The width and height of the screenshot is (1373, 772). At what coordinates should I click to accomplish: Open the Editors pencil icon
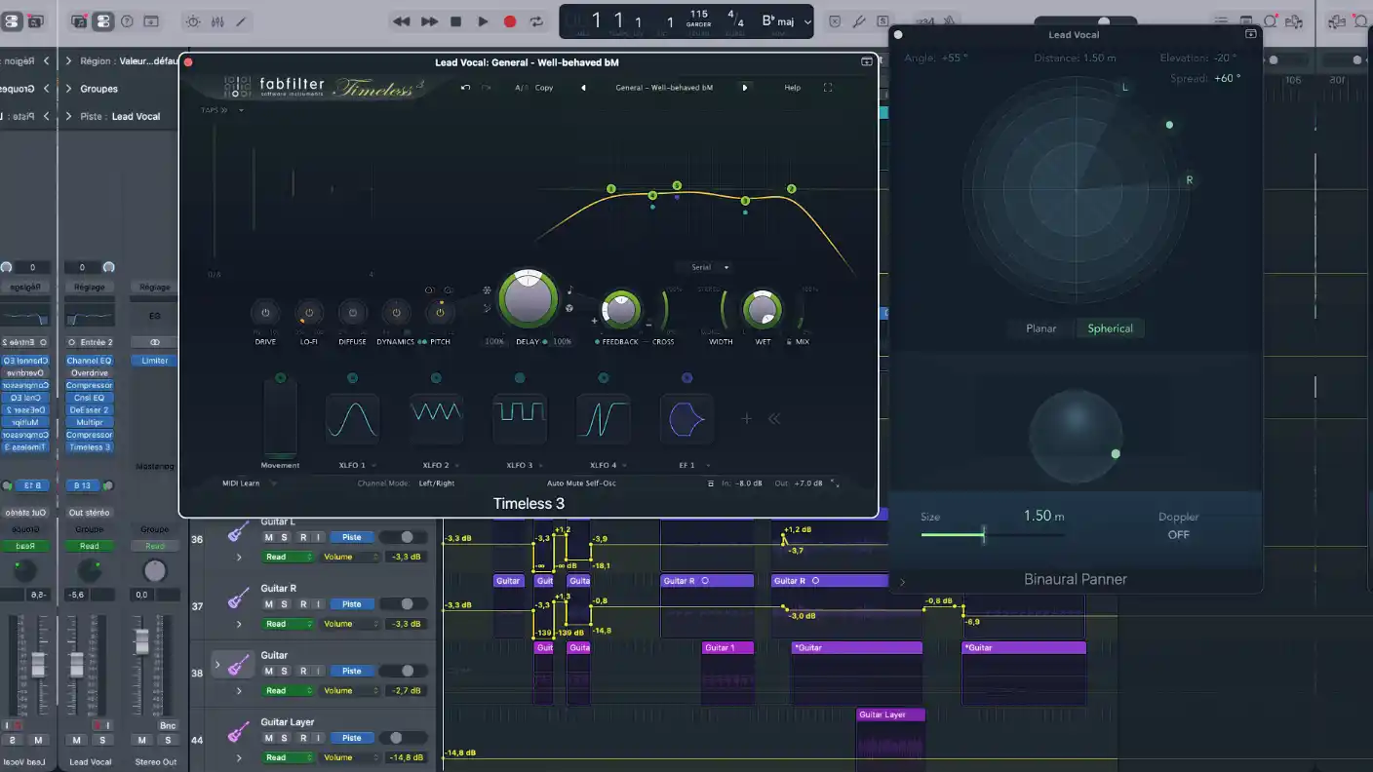241,20
